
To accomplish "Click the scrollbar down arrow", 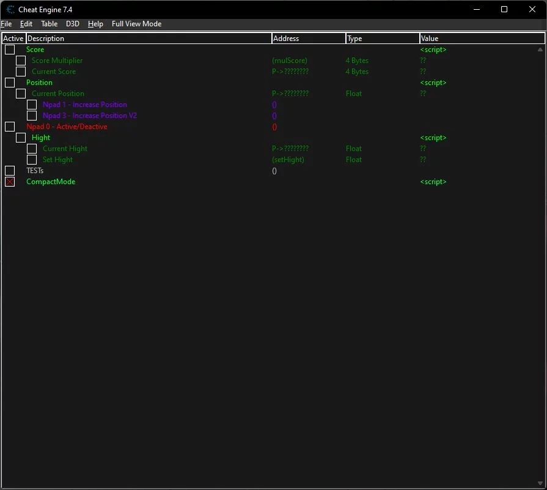I will pos(540,483).
